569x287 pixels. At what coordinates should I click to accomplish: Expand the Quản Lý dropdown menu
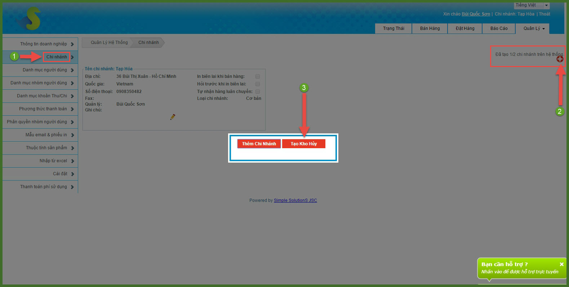[x=534, y=28]
